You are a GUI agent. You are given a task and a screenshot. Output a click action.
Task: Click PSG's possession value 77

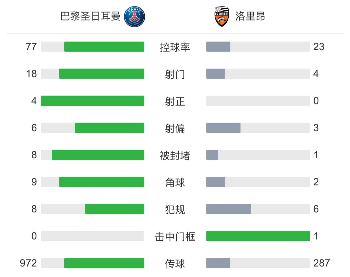tap(31, 47)
